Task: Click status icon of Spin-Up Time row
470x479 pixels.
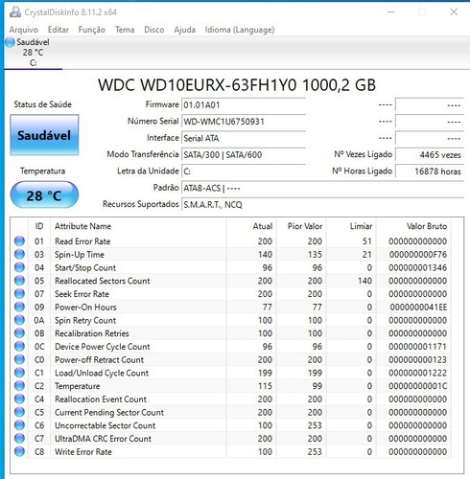Action: pyautogui.click(x=19, y=254)
